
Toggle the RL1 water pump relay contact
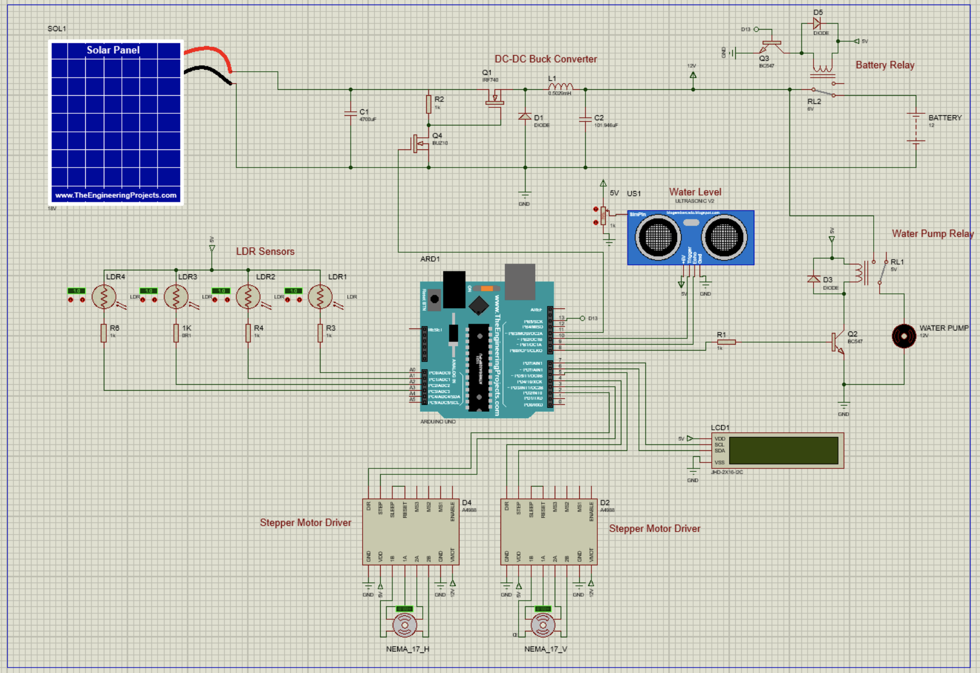tap(882, 272)
